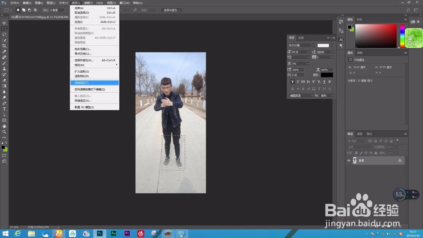Select the History Brush tool
The height and width of the screenshot is (238, 423).
coord(4,75)
